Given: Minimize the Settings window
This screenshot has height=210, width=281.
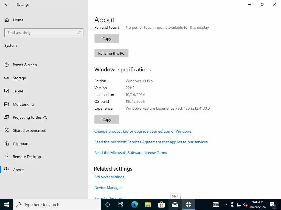Looking at the screenshot, I should click(x=249, y=4).
